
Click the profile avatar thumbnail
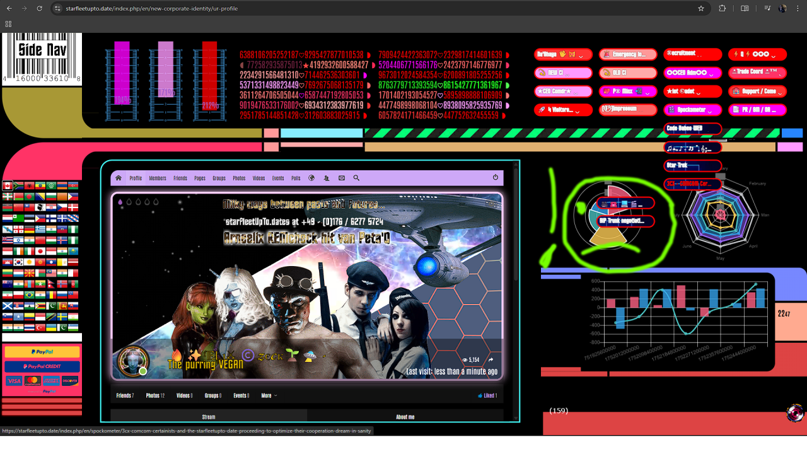[133, 361]
